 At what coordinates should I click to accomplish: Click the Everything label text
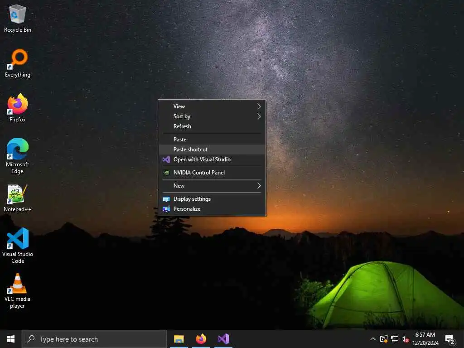point(18,75)
